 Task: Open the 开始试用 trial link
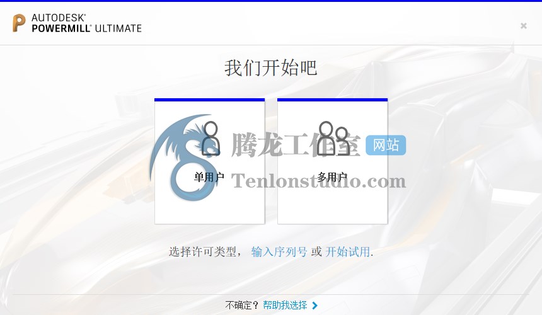pyautogui.click(x=348, y=252)
